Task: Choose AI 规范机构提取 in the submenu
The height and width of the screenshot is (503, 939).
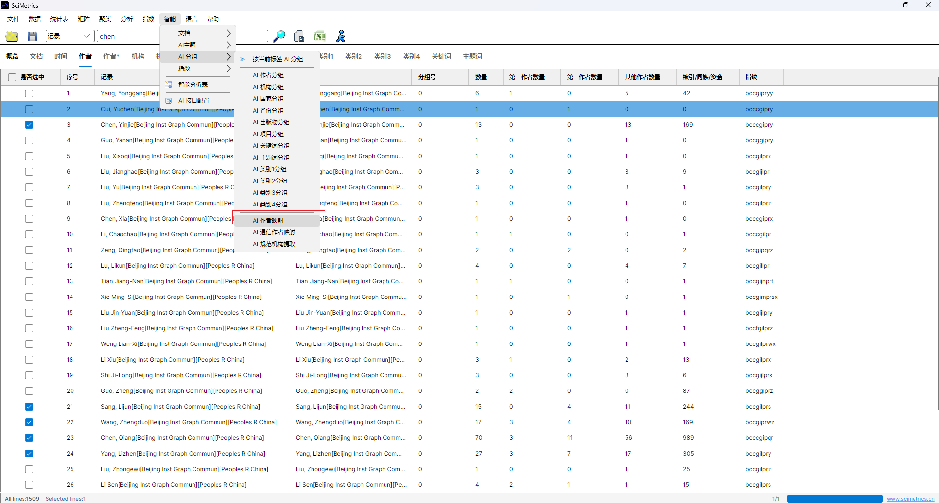Action: [277, 244]
